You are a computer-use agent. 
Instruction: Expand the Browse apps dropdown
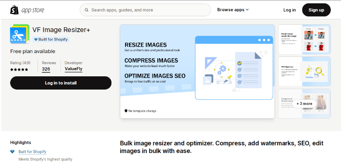[233, 10]
